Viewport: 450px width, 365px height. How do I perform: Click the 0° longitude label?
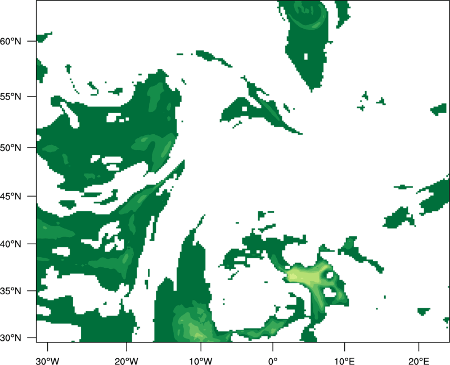pyautogui.click(x=273, y=361)
